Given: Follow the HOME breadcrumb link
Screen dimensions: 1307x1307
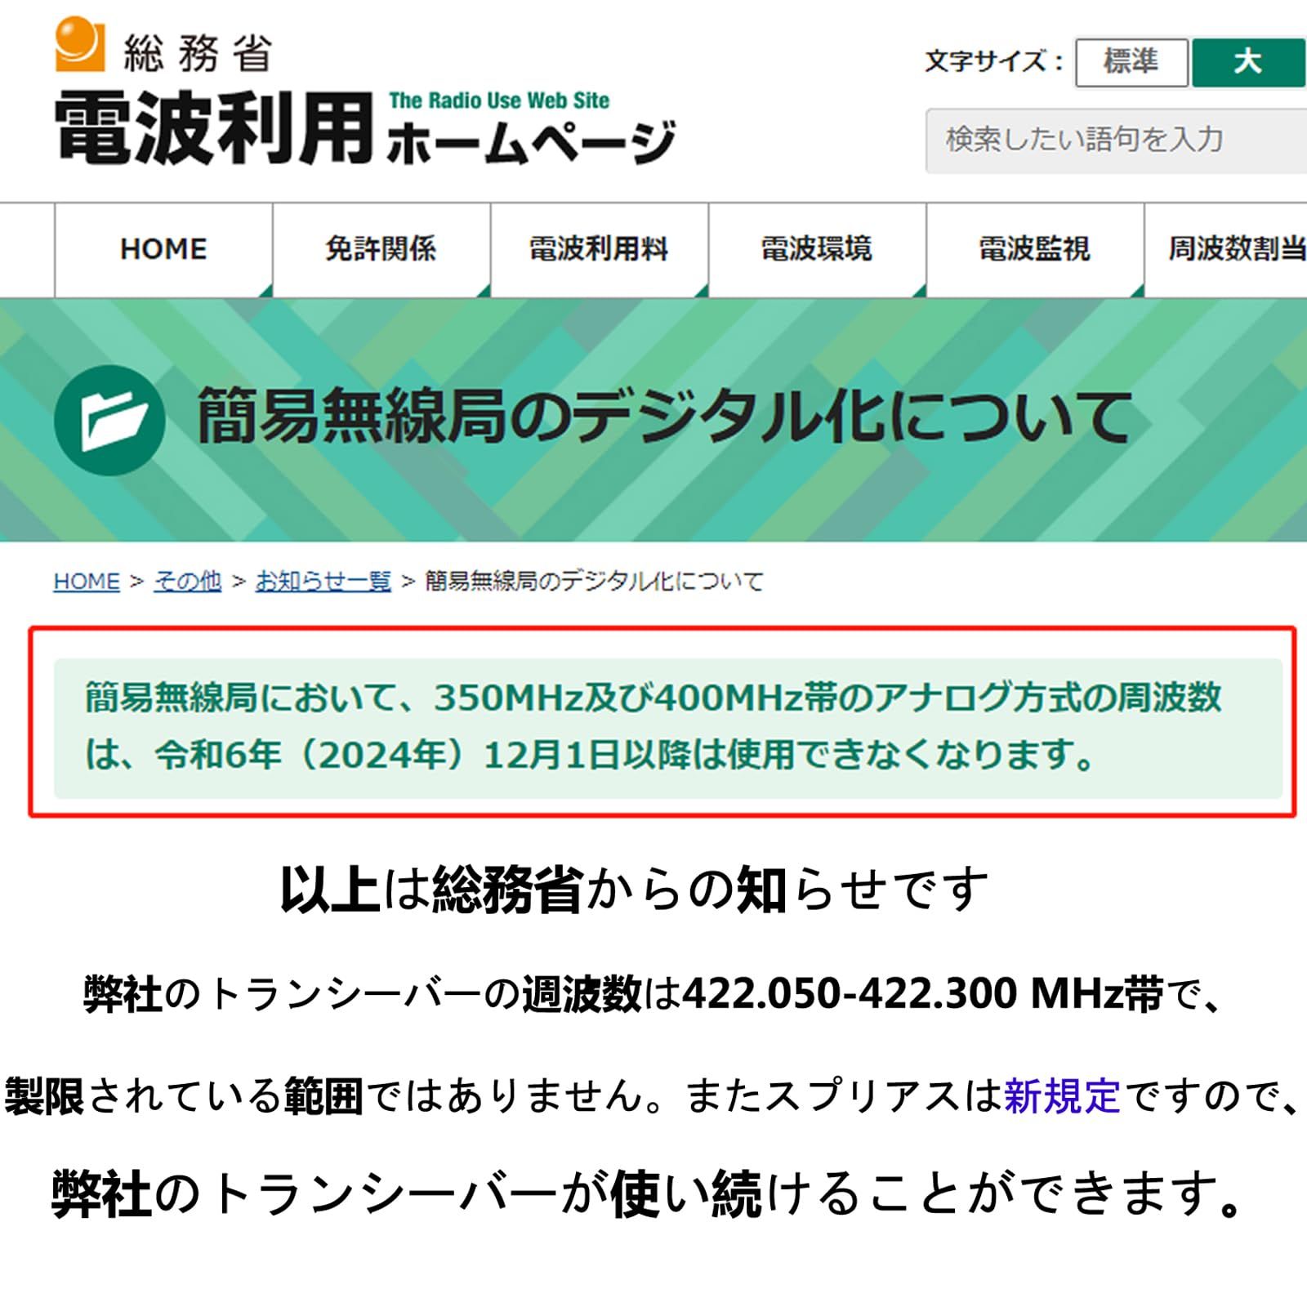Looking at the screenshot, I should pyautogui.click(x=87, y=582).
